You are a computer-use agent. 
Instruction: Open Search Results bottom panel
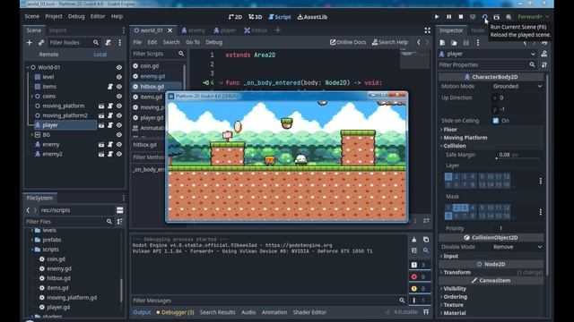[x=217, y=312]
